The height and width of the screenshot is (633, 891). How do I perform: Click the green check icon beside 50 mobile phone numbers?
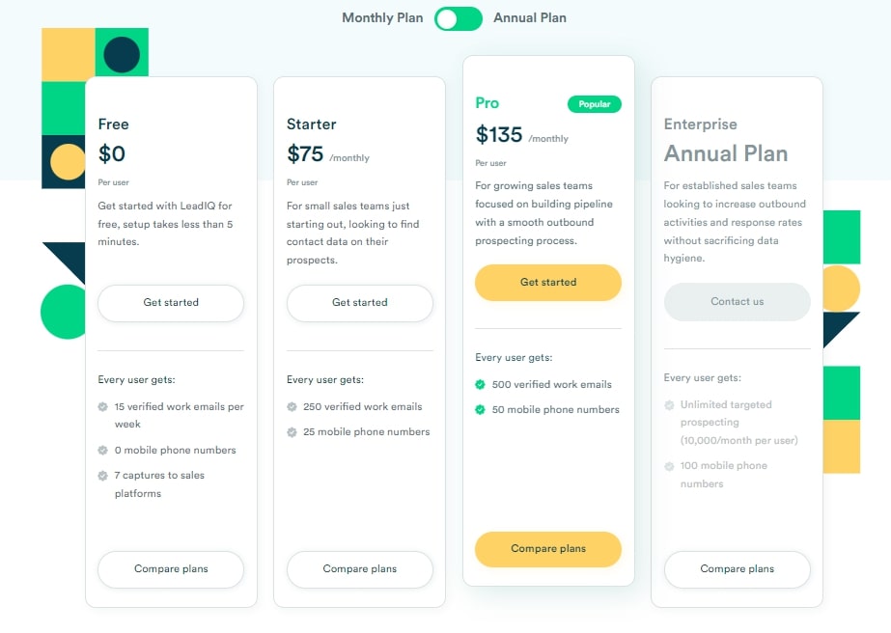click(x=480, y=410)
